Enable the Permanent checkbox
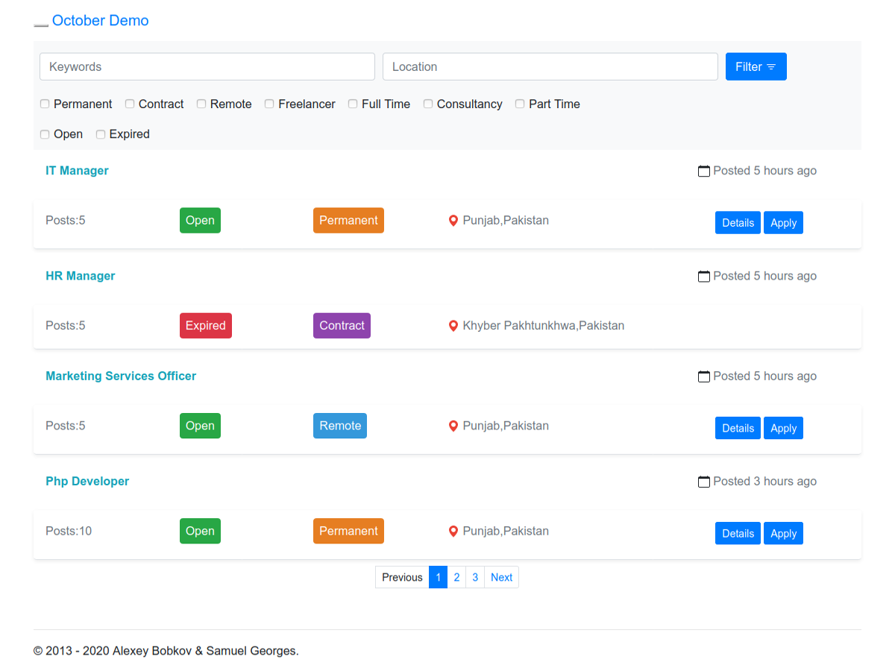The height and width of the screenshot is (671, 895). coord(45,104)
